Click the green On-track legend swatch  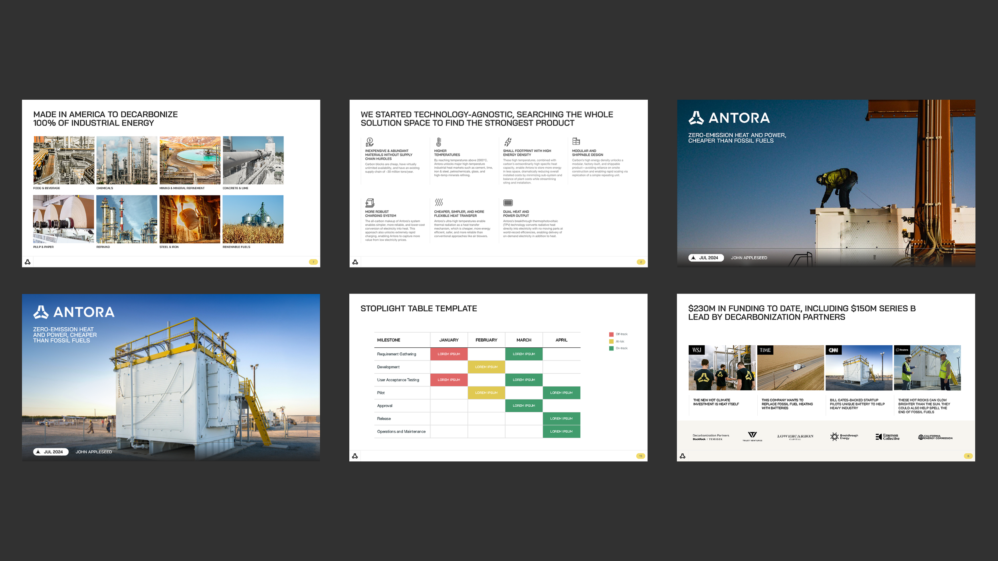(x=611, y=348)
